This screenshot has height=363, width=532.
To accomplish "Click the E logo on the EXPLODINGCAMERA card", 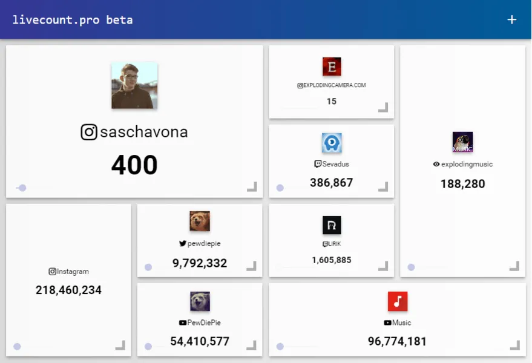I will click(x=332, y=67).
